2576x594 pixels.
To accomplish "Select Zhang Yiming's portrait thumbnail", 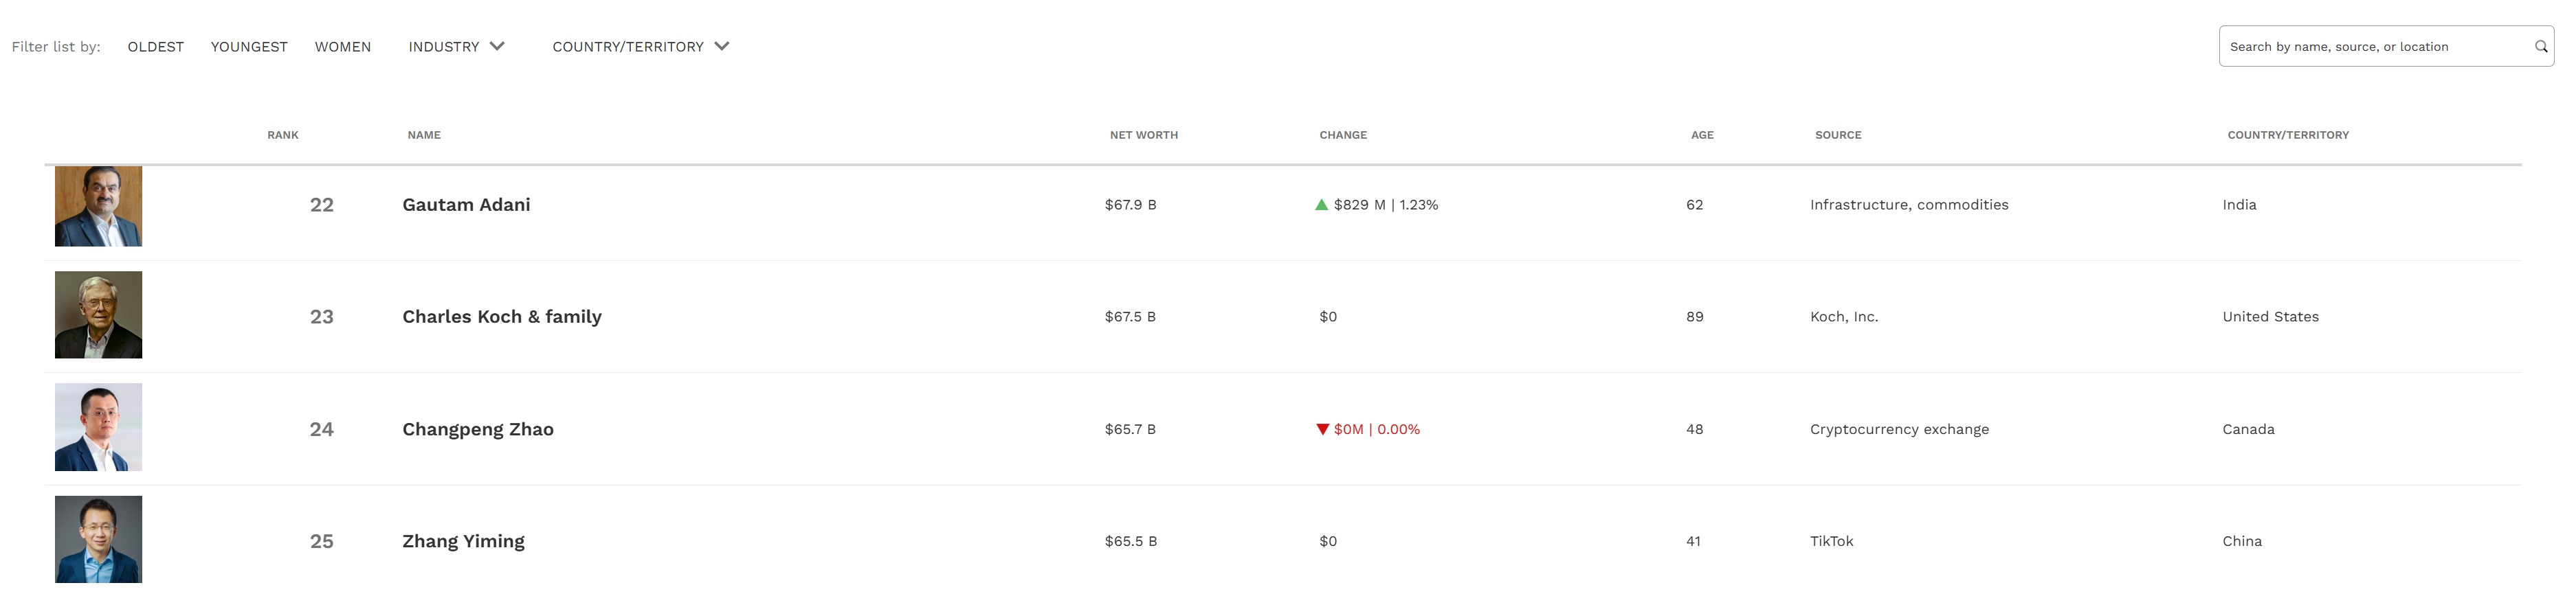I will point(98,539).
